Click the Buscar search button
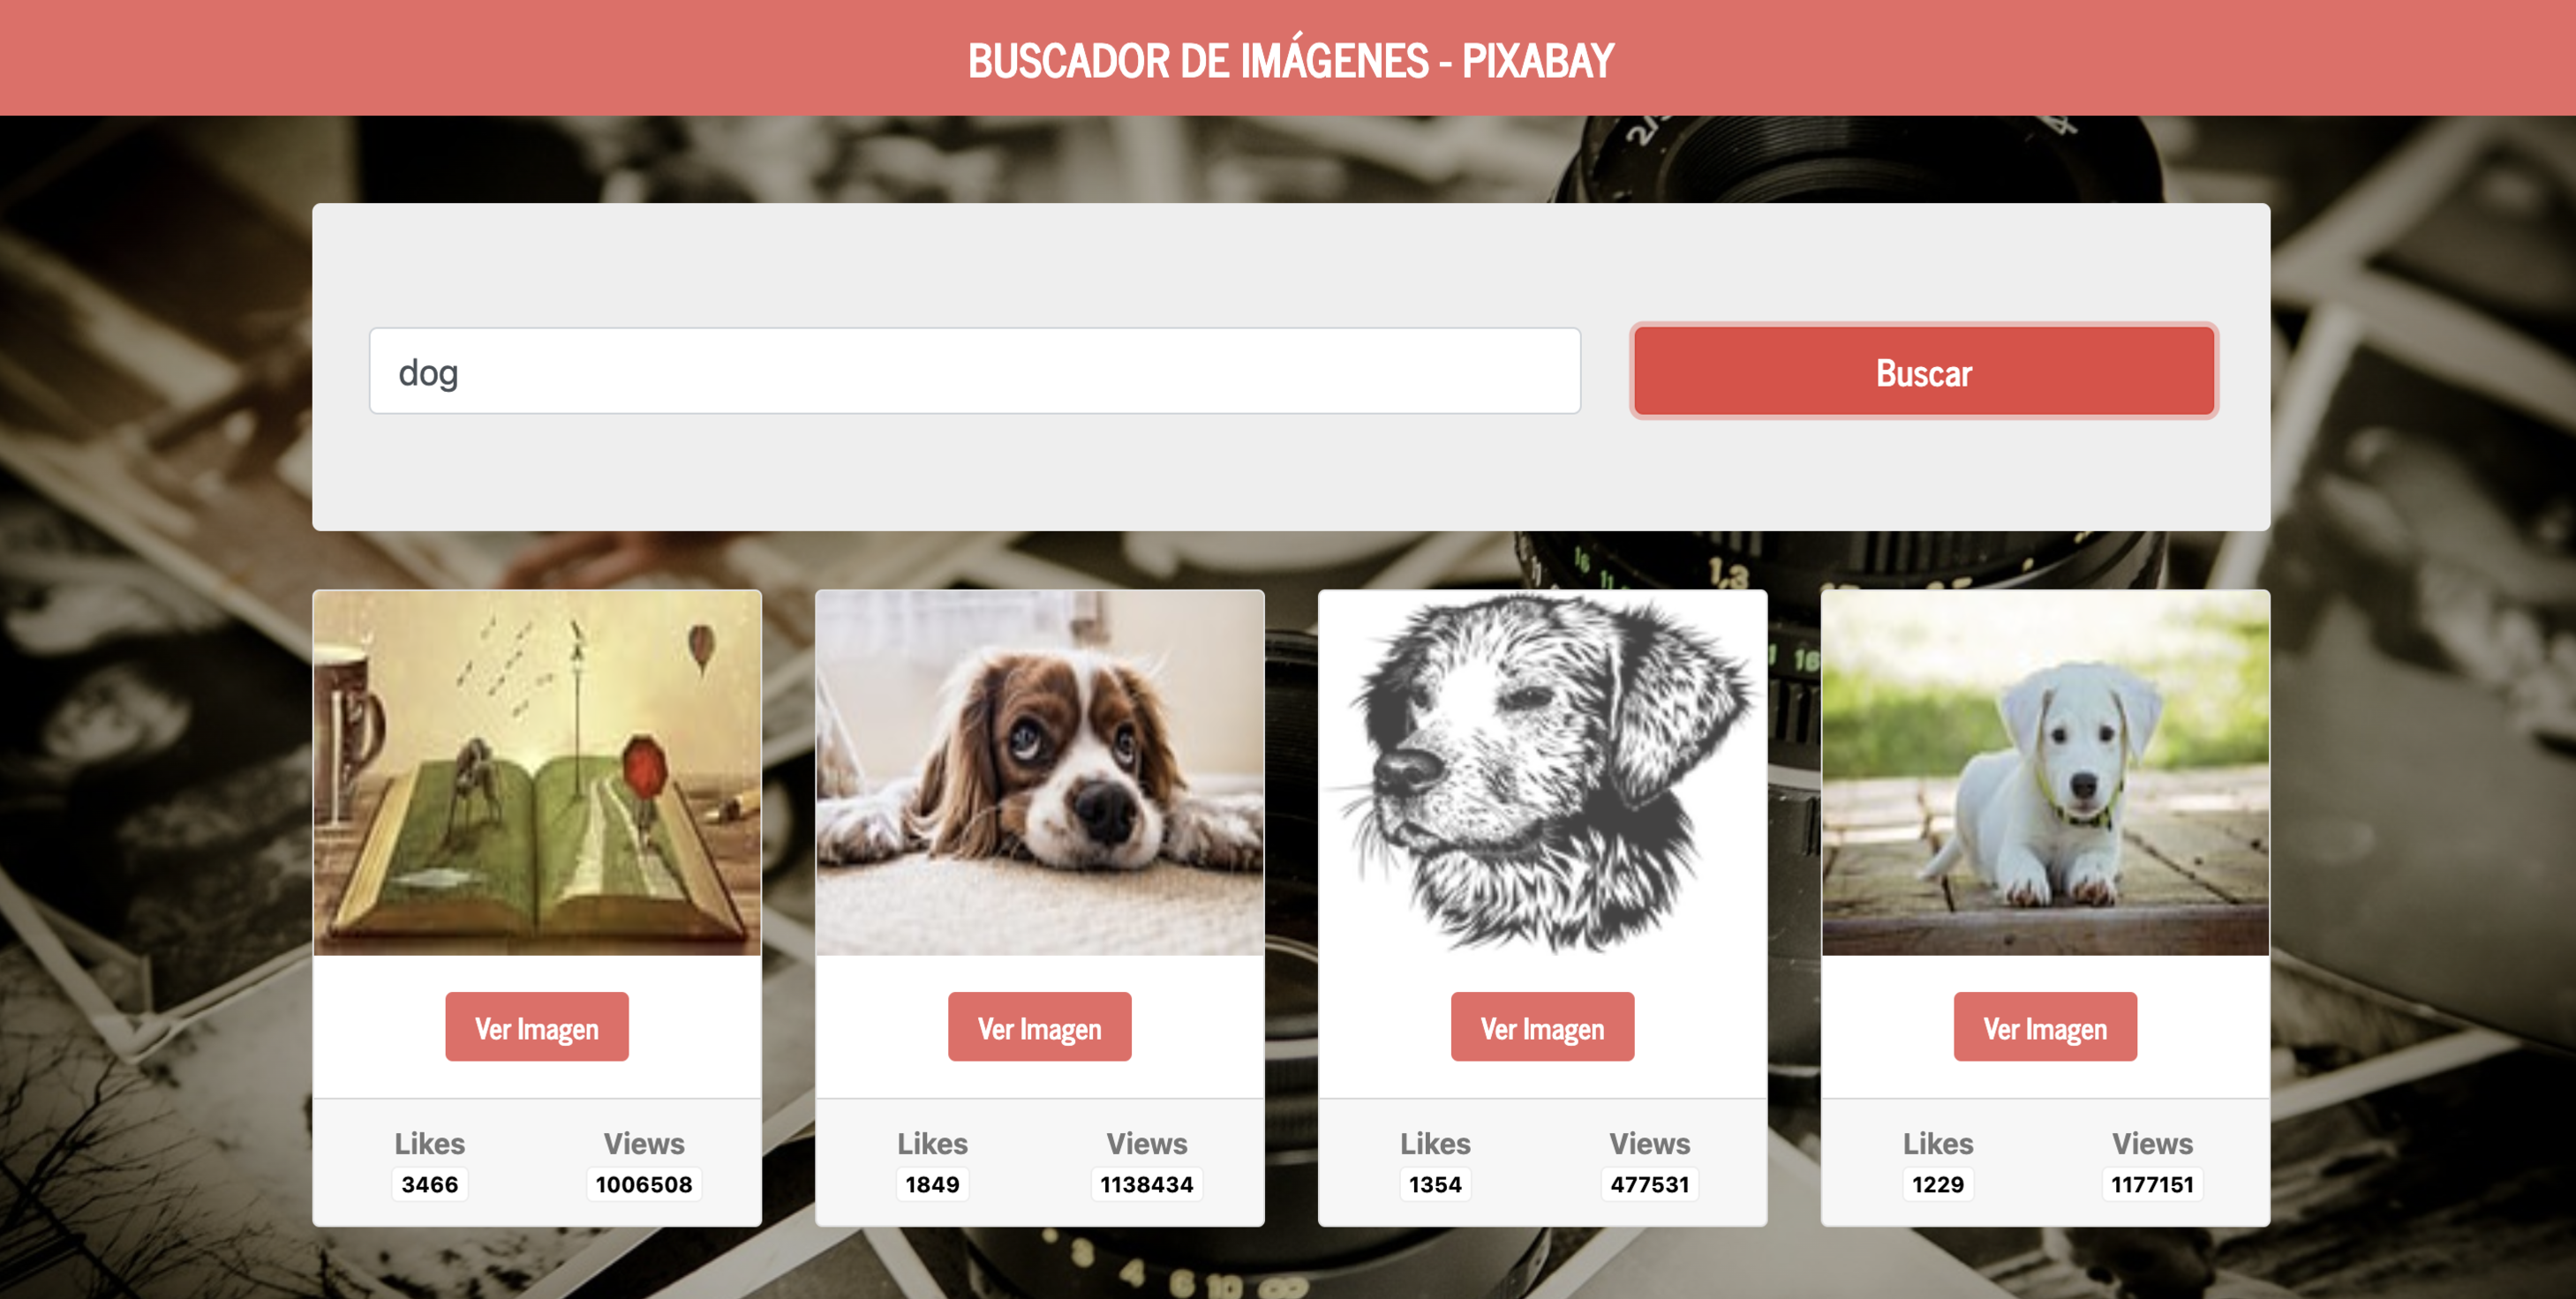This screenshot has width=2576, height=1299. (1923, 371)
